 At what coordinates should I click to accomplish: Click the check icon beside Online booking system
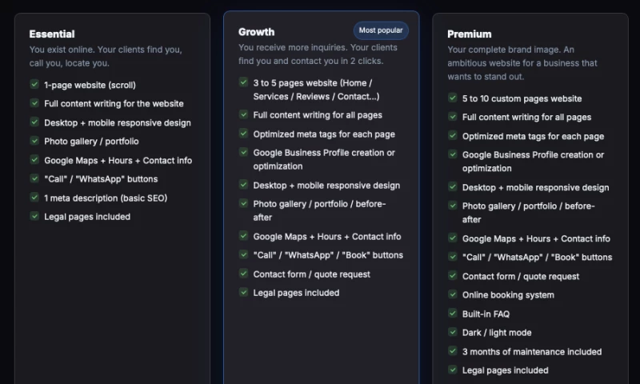coord(453,294)
